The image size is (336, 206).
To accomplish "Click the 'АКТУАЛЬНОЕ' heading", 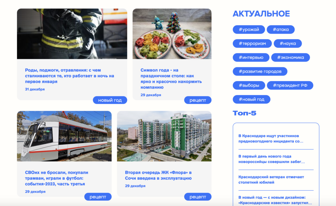I will (x=261, y=14).
